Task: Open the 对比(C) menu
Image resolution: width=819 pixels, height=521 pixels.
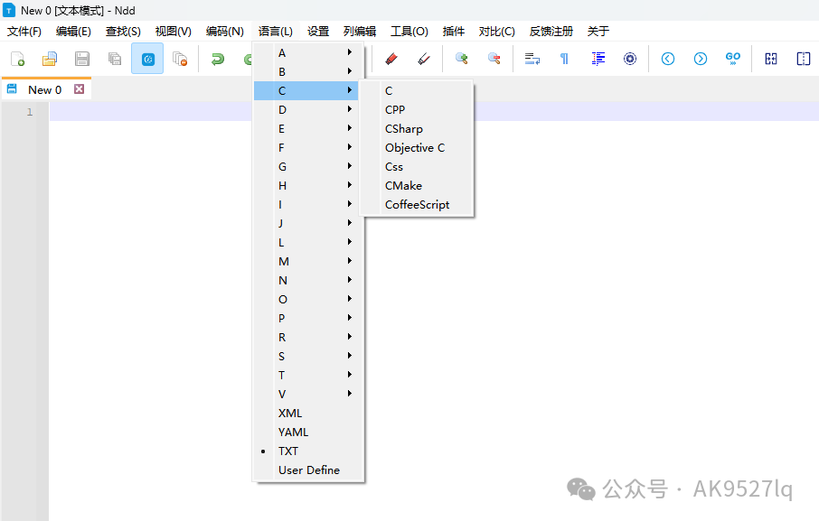Action: pos(496,32)
